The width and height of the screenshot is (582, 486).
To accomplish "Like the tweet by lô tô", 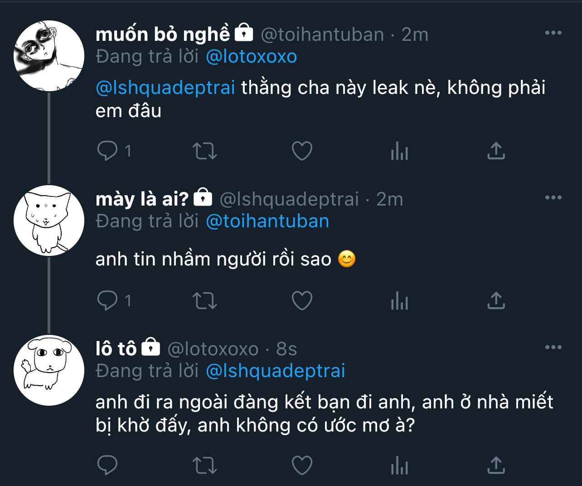I will click(302, 465).
